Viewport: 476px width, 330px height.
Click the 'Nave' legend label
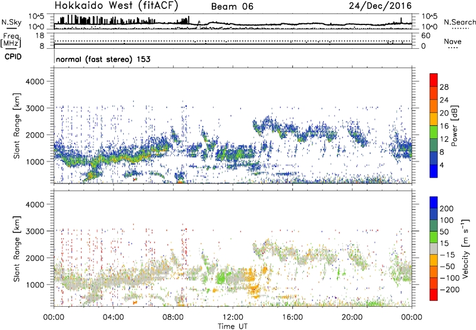click(453, 41)
